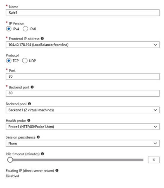
Task: Choose TCP protocol option
Action: point(9,61)
